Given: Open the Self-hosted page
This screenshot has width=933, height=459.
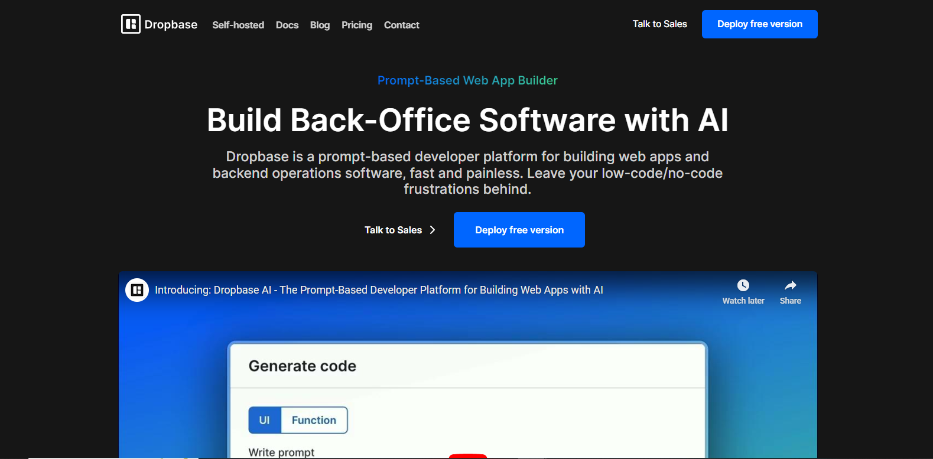Looking at the screenshot, I should coord(238,25).
